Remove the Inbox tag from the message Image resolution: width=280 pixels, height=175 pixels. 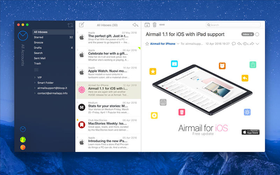tap(251, 34)
